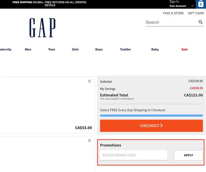Focus the Enter Promo Code field

[x=133, y=155]
